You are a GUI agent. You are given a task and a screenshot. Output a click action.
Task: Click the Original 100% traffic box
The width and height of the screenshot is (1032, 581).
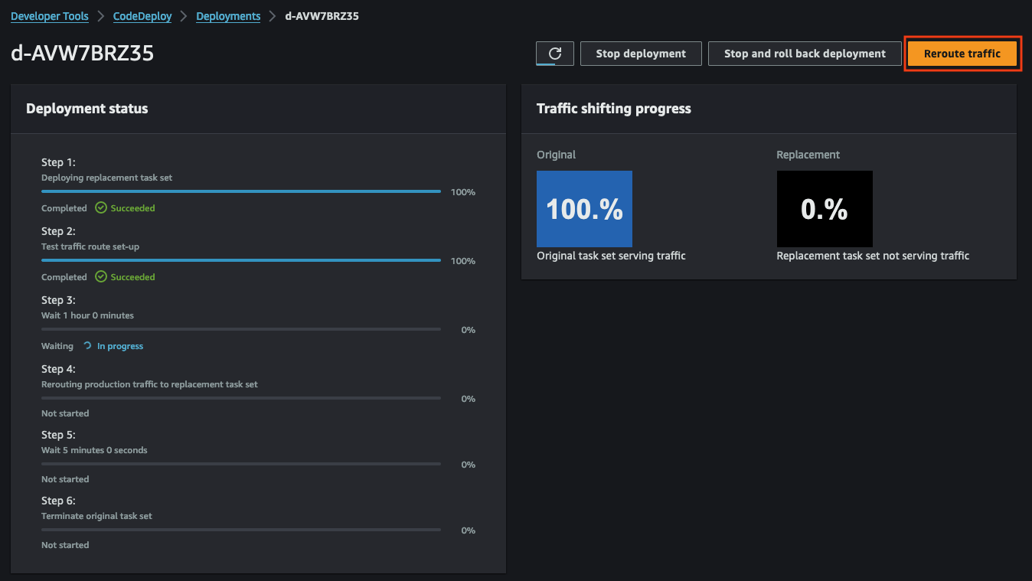pyautogui.click(x=584, y=208)
